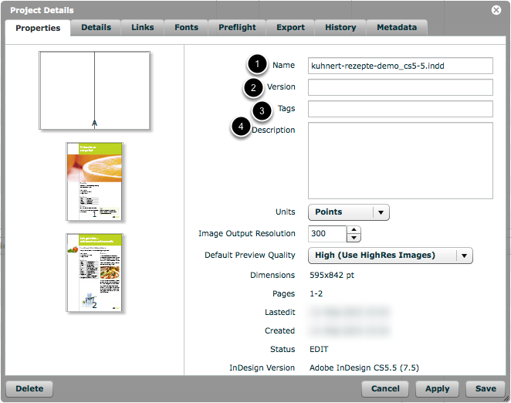Open the Preflight tab
511x403 pixels.
(x=237, y=27)
